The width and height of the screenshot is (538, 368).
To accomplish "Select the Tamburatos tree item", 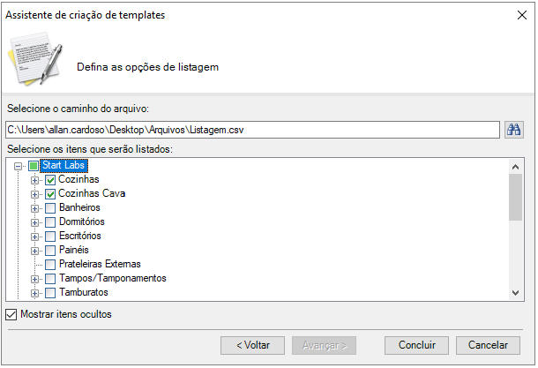I will [84, 292].
